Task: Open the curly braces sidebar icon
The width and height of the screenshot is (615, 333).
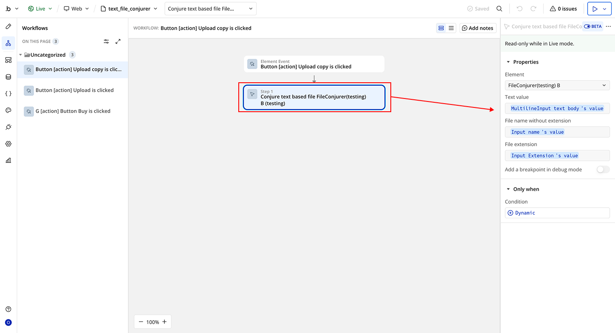Action: [8, 93]
